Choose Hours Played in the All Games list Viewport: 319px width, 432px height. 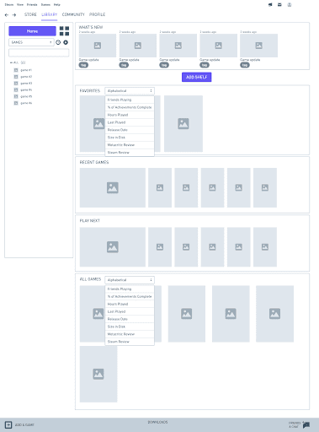pos(130,304)
